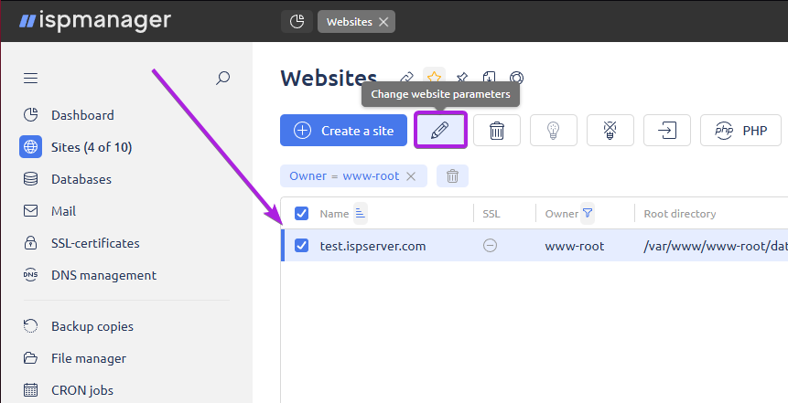Open the sidebar search magnifier
Image resolution: width=788 pixels, height=403 pixels.
[x=222, y=78]
